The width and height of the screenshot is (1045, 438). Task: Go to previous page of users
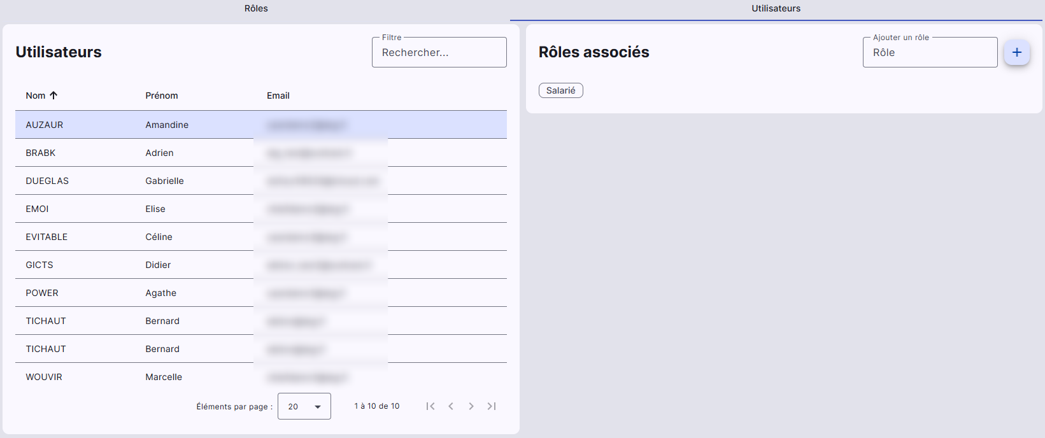[451, 406]
